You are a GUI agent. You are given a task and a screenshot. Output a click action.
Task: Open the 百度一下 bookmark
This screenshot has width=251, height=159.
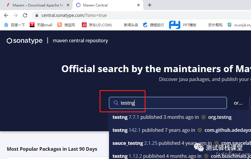15,25
